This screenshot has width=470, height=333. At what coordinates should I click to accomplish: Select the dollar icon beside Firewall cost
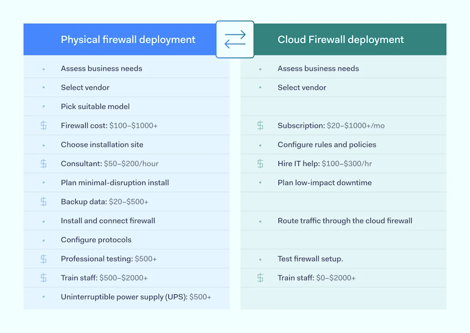point(43,125)
